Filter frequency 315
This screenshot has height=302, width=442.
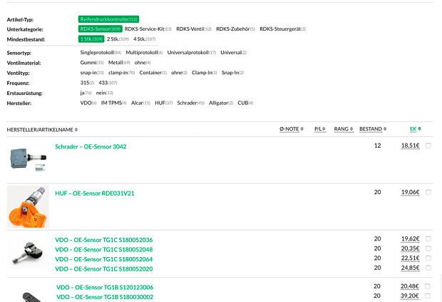click(87, 83)
